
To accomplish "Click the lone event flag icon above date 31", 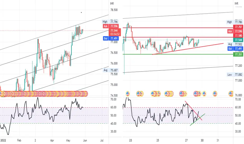I will (215, 94).
